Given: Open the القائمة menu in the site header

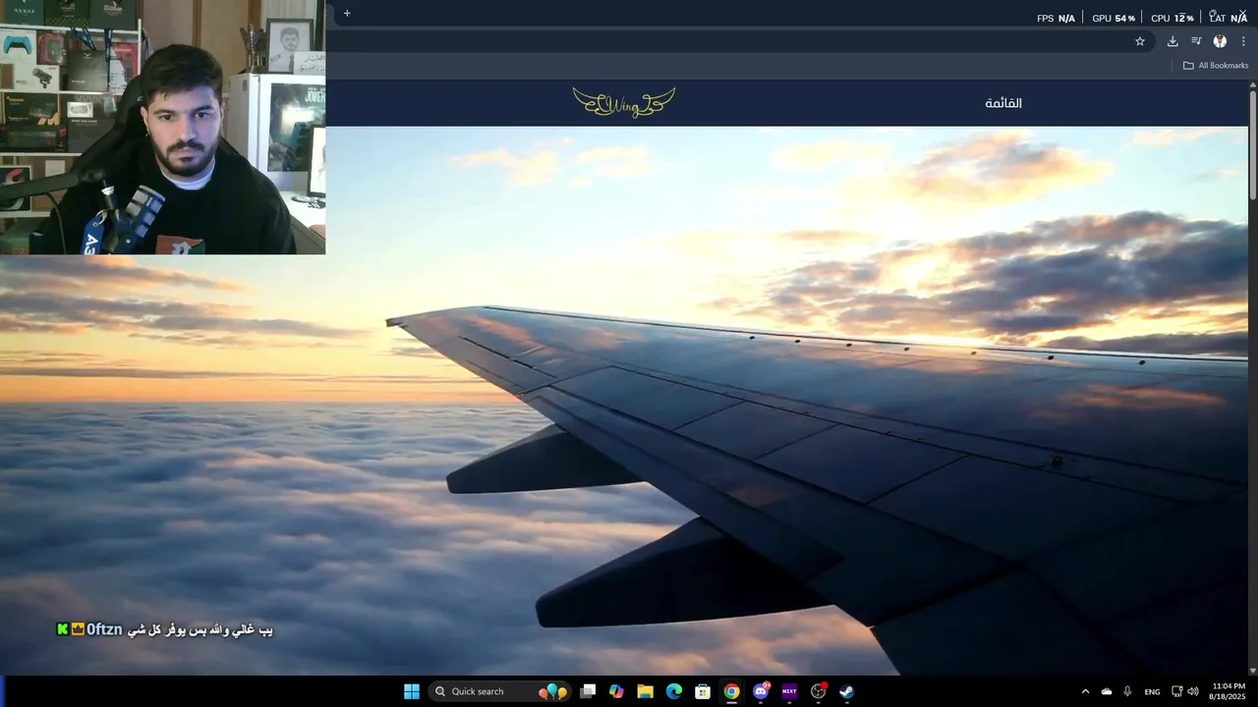Looking at the screenshot, I should pyautogui.click(x=1003, y=103).
